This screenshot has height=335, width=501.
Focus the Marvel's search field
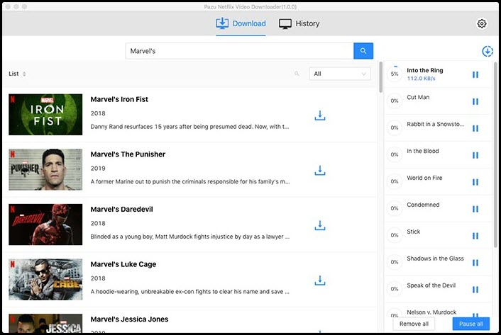[x=239, y=51]
